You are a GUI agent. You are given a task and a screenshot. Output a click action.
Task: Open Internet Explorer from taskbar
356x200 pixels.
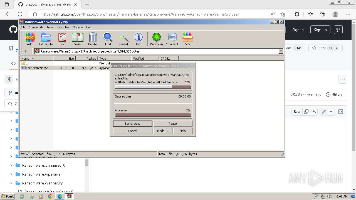point(22,196)
